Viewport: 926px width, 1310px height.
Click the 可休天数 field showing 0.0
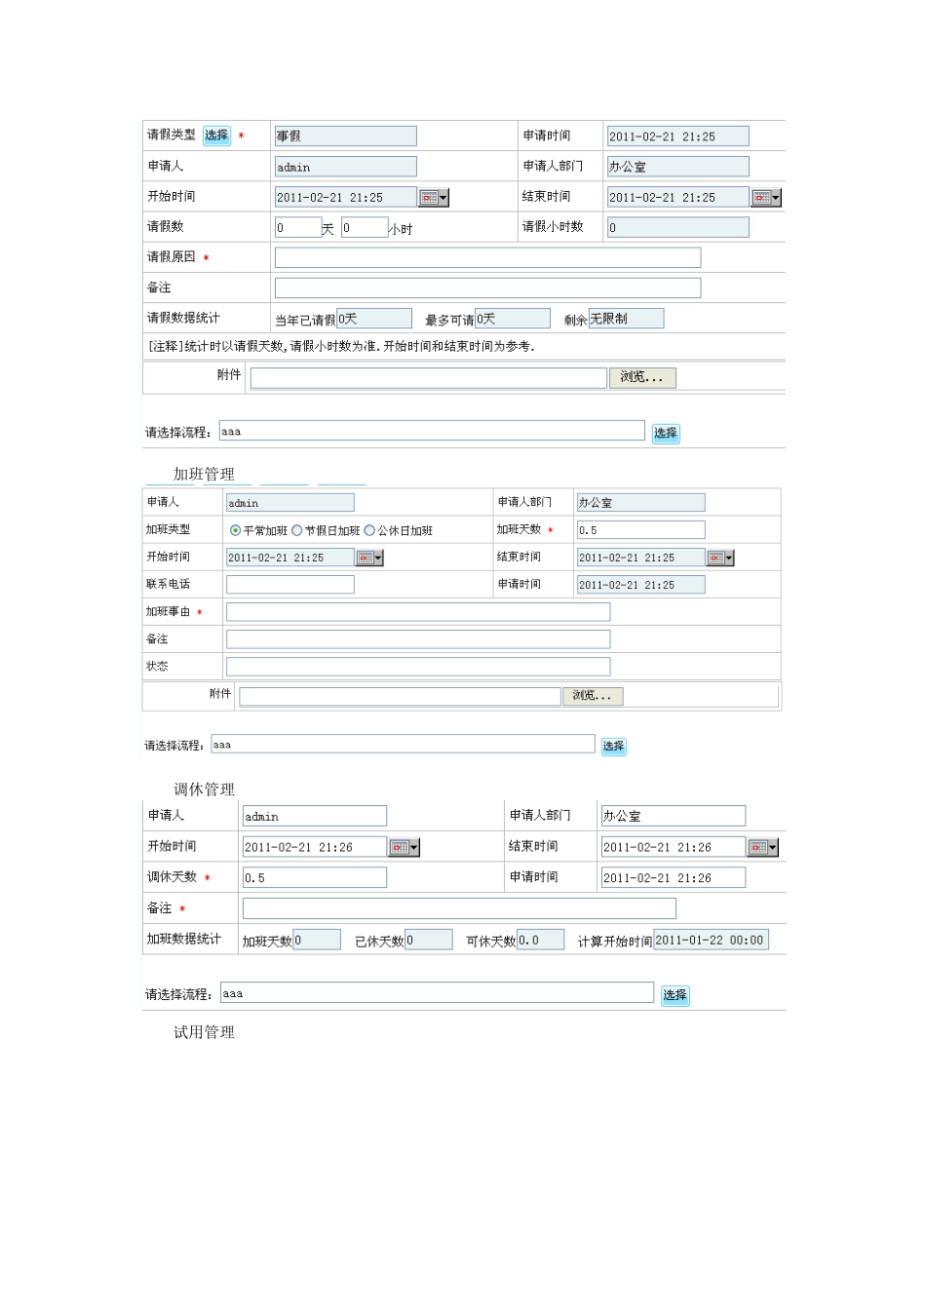click(x=541, y=940)
